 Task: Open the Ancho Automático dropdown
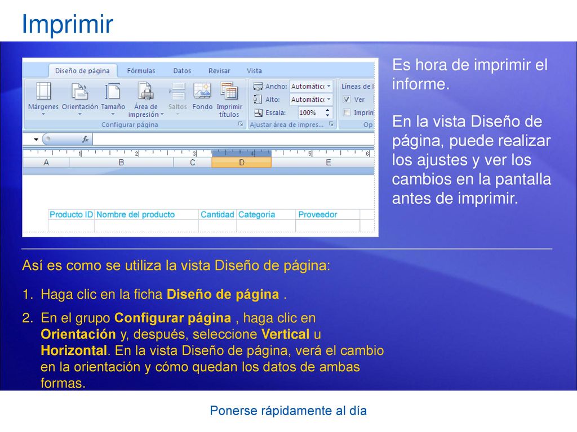pyautogui.click(x=329, y=86)
